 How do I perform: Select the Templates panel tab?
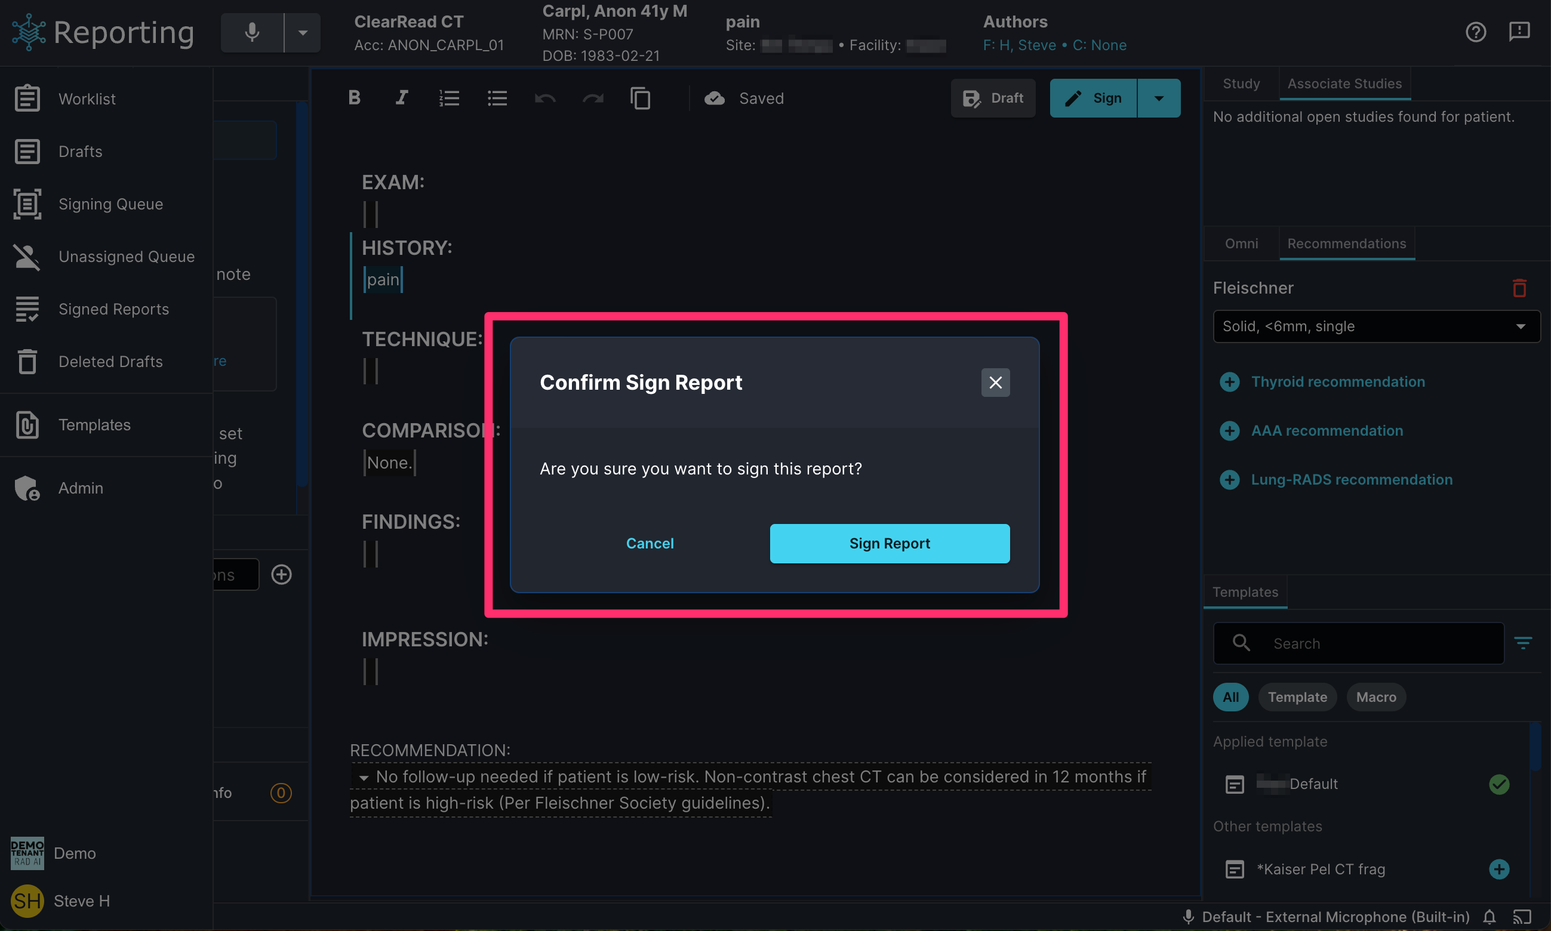[1245, 591]
